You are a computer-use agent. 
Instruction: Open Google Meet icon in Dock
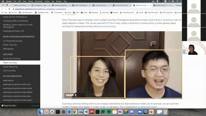click(x=126, y=112)
